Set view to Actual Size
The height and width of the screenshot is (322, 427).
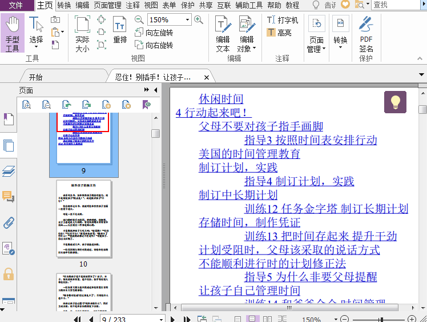pos(82,33)
